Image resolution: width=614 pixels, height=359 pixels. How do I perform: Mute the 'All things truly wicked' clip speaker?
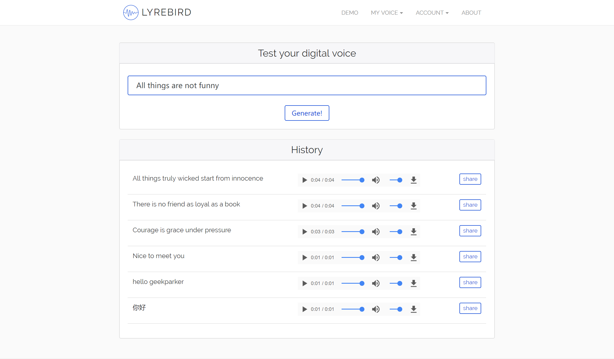pos(376,180)
